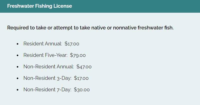Screen dimensions: 200x105
Task: Click the words 'freshwater fish' ending the description
Action: 156,28
